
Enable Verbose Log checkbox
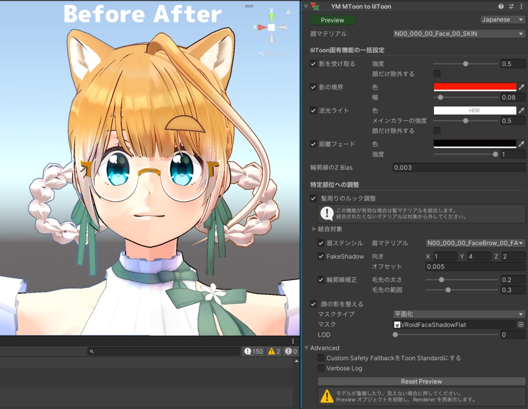[321, 368]
